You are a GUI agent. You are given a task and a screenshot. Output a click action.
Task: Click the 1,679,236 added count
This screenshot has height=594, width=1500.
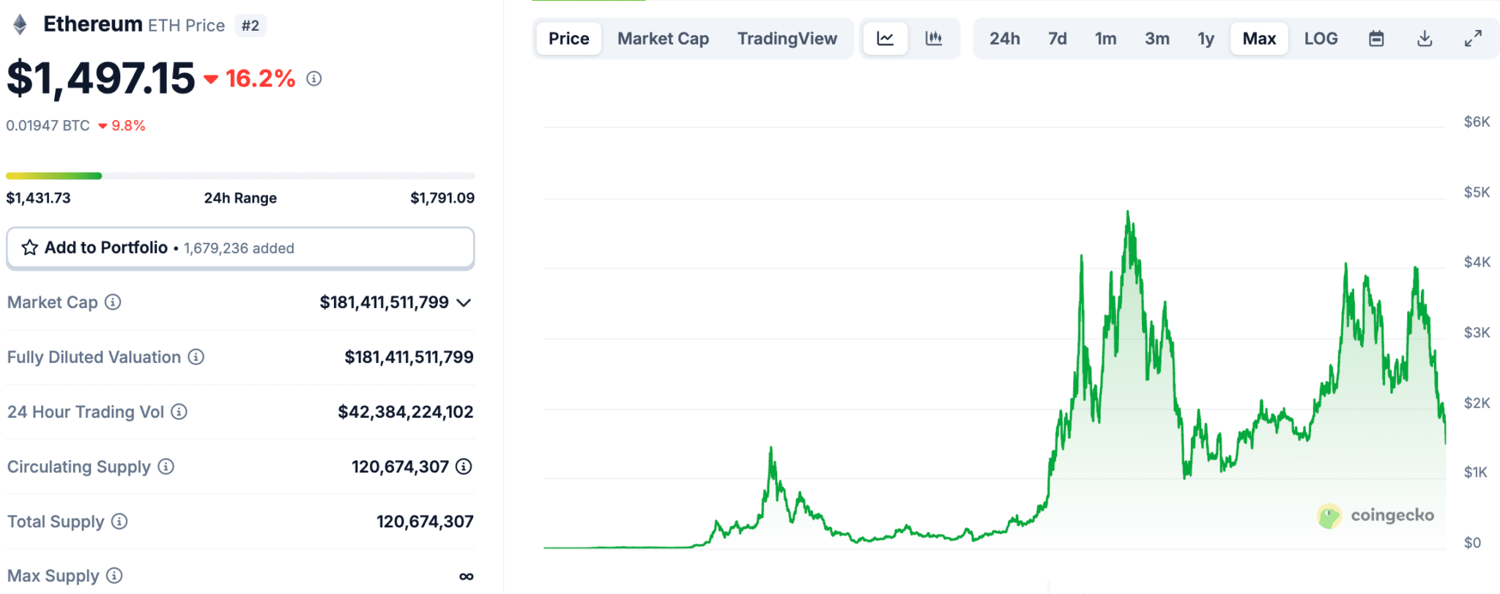tap(239, 249)
